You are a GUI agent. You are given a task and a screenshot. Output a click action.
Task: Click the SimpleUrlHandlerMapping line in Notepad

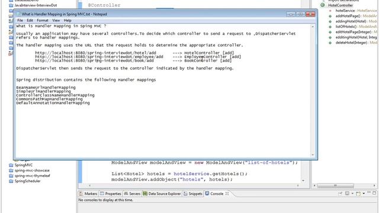43,91
